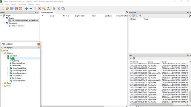Viewport: 191px width, 107px height.
Task: Add a server with the blue plus icon
Action: (27, 9)
